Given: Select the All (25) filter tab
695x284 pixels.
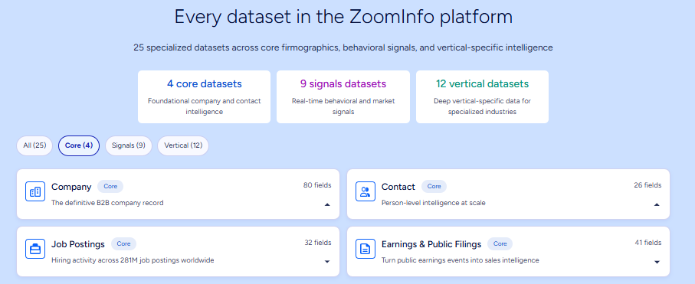Looking at the screenshot, I should [x=34, y=145].
